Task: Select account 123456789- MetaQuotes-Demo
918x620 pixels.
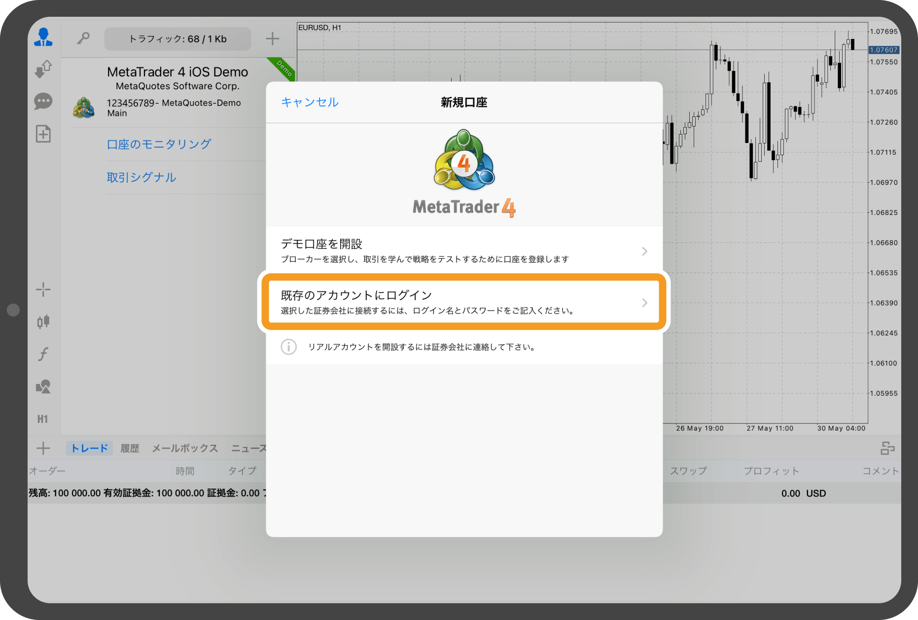Action: (x=174, y=103)
